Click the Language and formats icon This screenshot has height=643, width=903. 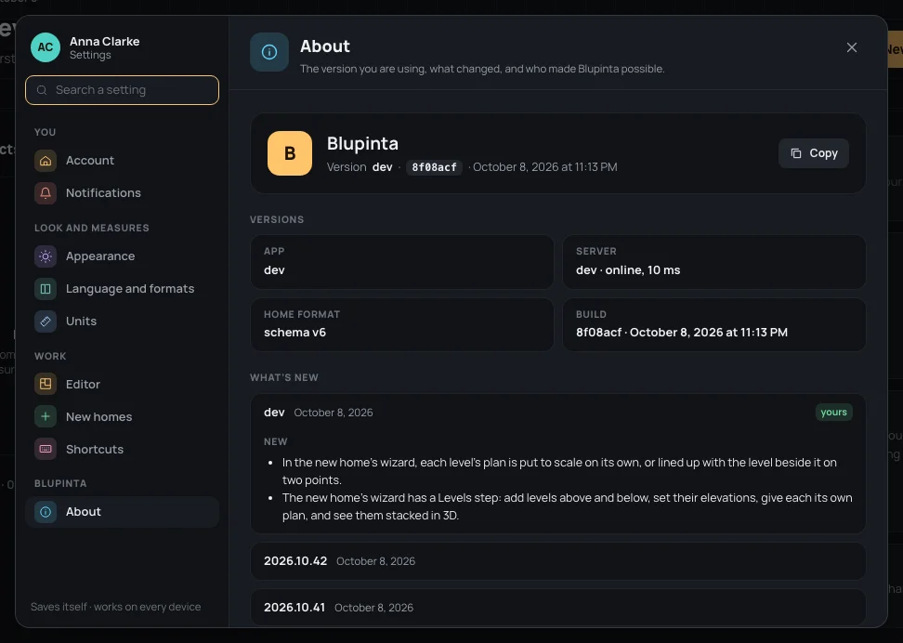46,289
